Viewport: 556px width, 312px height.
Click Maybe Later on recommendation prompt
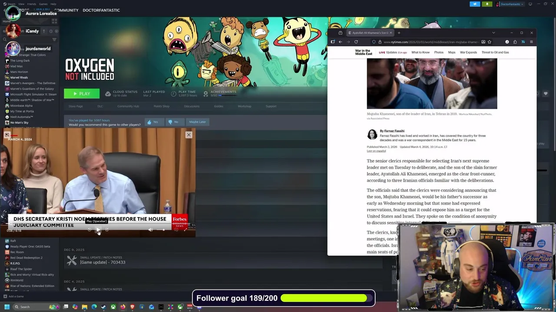click(197, 122)
